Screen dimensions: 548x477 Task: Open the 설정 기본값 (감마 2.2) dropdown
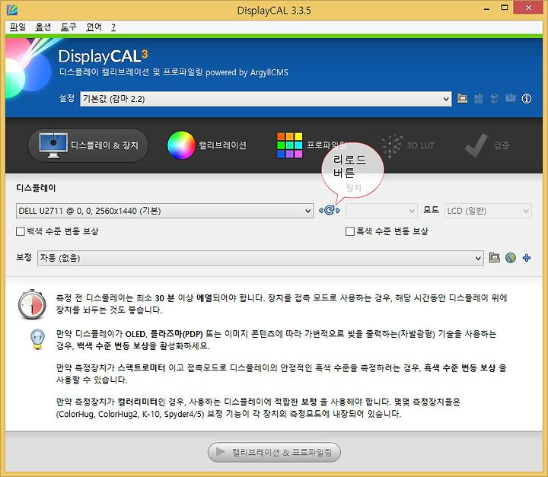click(266, 99)
